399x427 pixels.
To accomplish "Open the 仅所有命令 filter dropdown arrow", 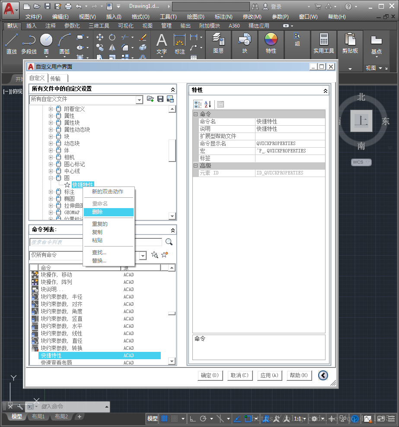I will (143, 256).
